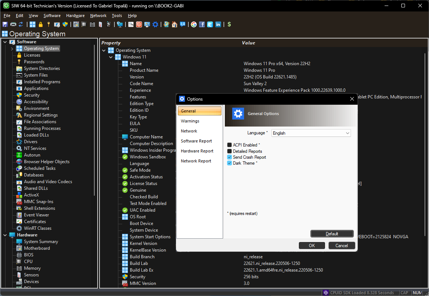The width and height of the screenshot is (429, 296).
Task: Click the installed programs disc toolbar icon
Action: (x=57, y=24)
